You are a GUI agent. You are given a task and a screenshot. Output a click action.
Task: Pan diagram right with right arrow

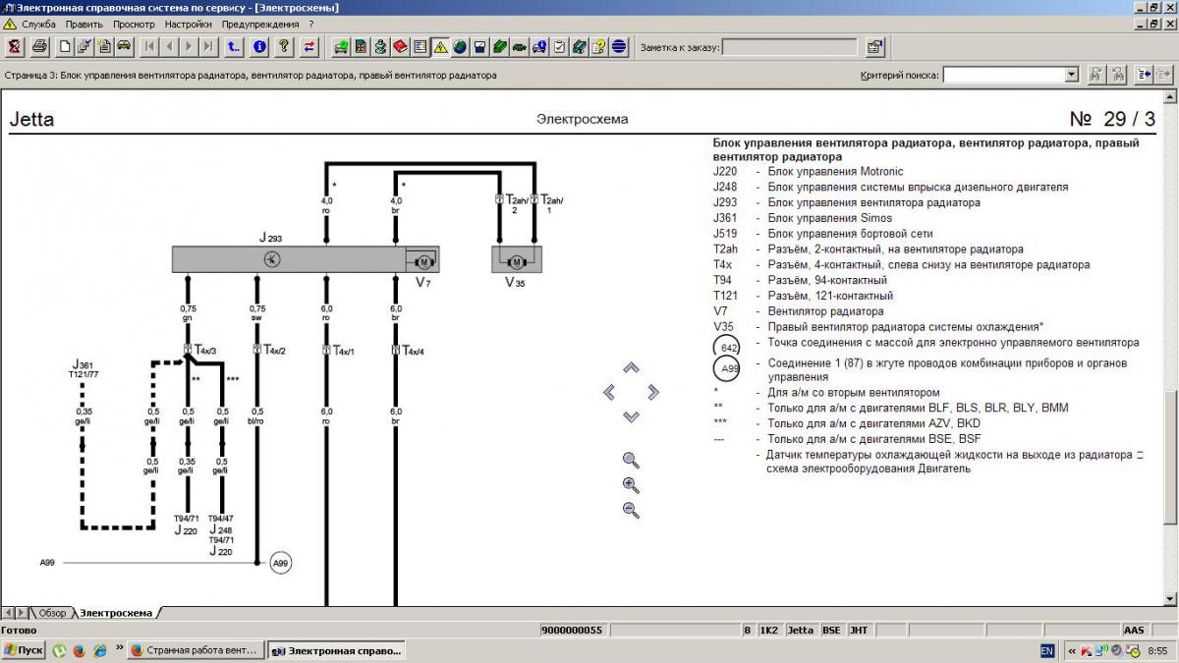point(653,392)
